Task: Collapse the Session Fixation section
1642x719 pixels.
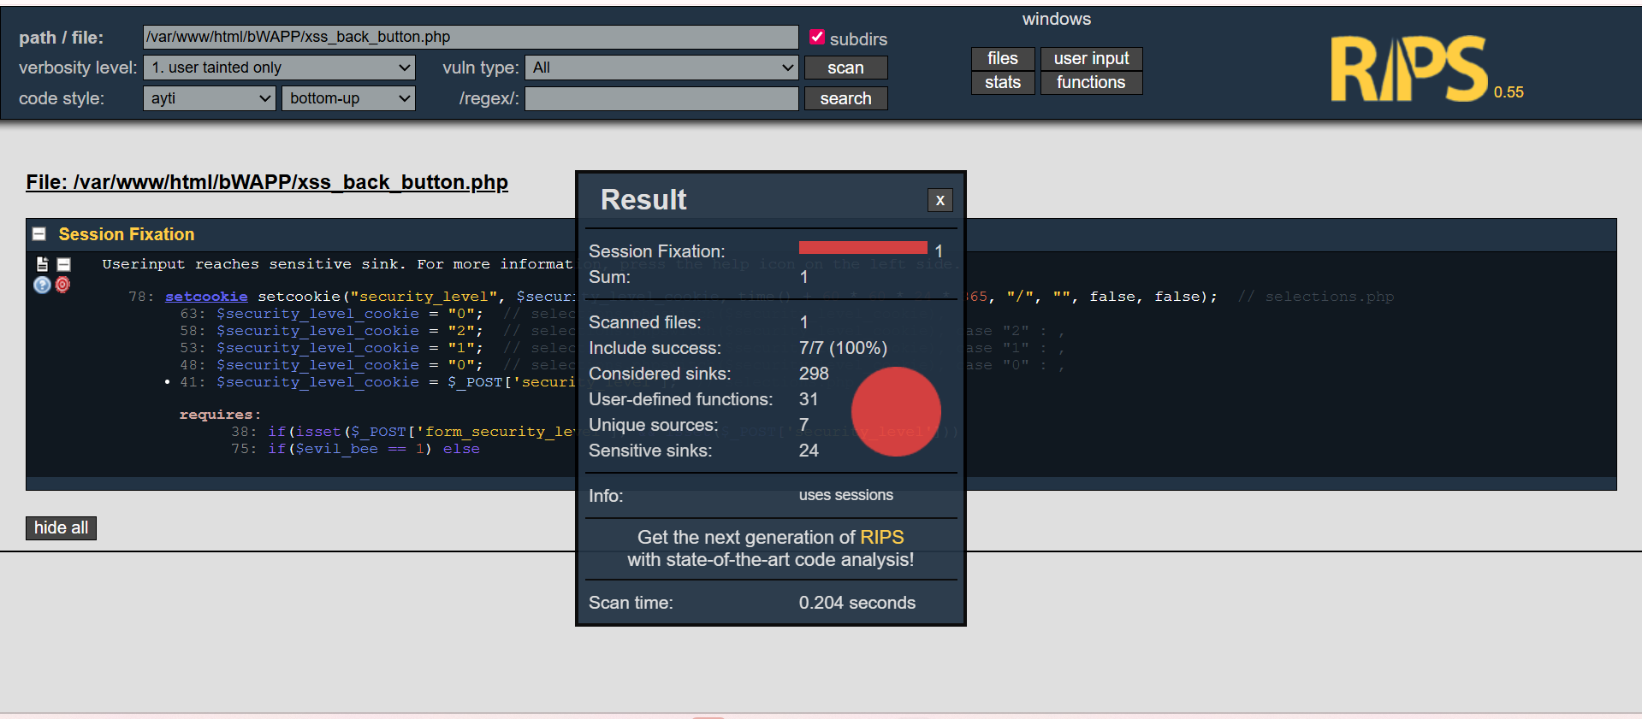Action: [x=39, y=234]
